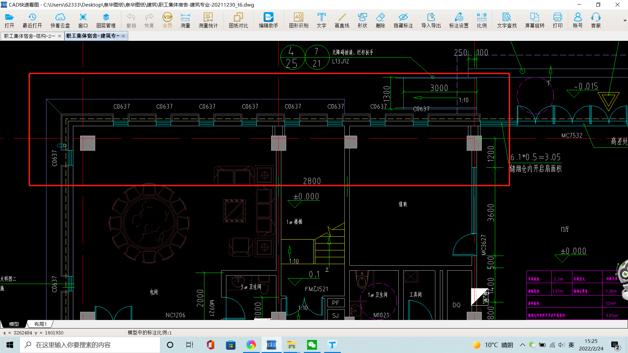Expand the toolbar overflow chevron
This screenshot has width=628, height=353.
click(625, 20)
